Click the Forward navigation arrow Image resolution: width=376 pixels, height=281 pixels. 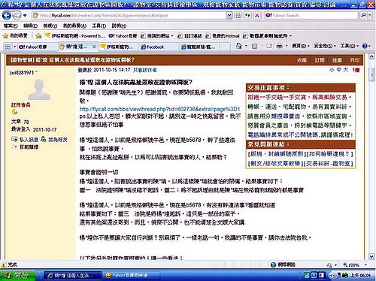click(17, 16)
